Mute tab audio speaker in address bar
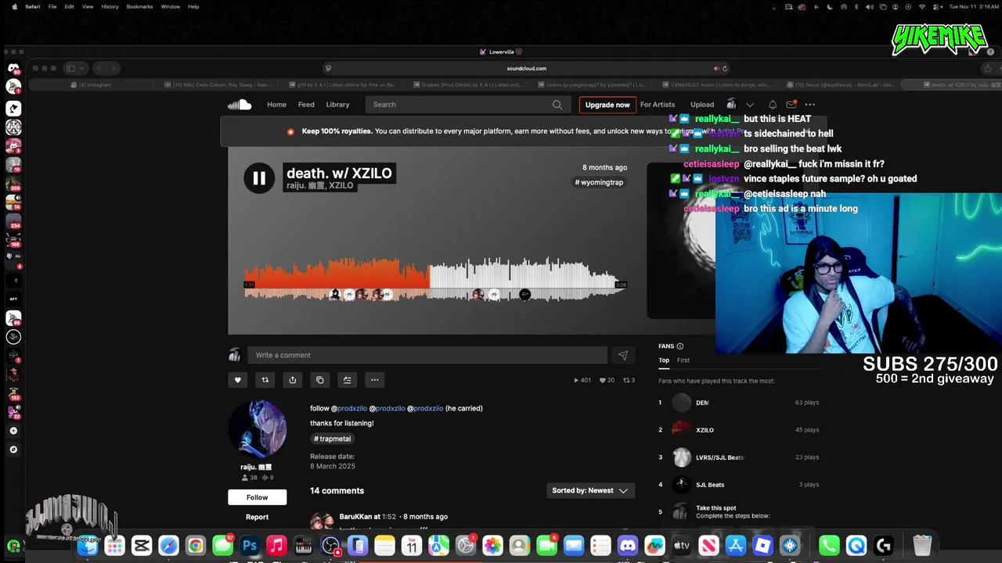The width and height of the screenshot is (1002, 563). 715,68
